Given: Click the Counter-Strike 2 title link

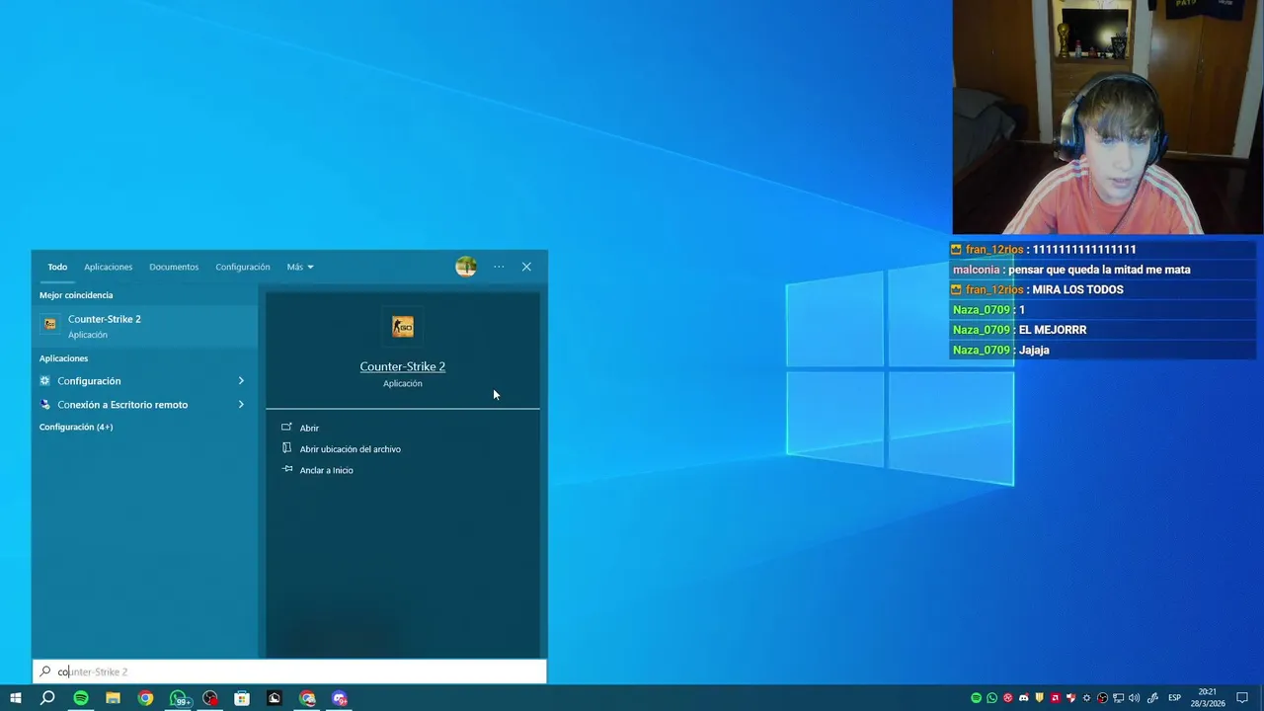Looking at the screenshot, I should [x=402, y=366].
